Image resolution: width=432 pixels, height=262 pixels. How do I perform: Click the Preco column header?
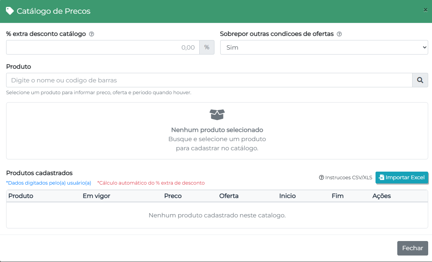(173, 196)
